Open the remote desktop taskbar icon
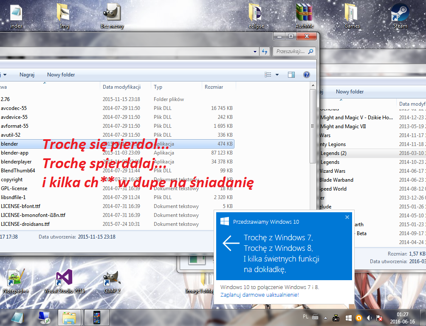 point(44,318)
